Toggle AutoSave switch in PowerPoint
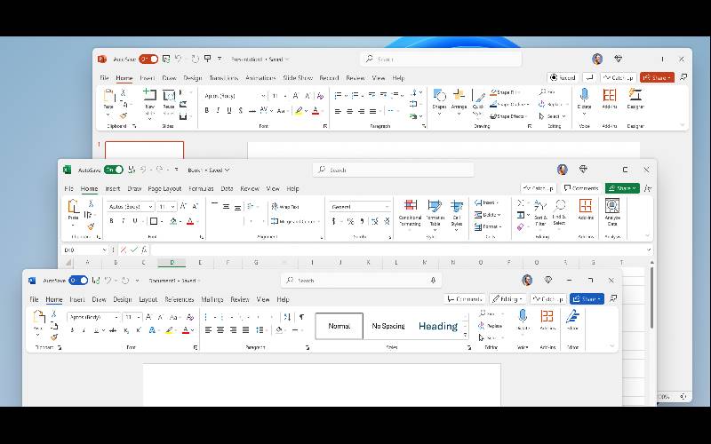Viewport: 711px width, 444px height. tap(148, 59)
